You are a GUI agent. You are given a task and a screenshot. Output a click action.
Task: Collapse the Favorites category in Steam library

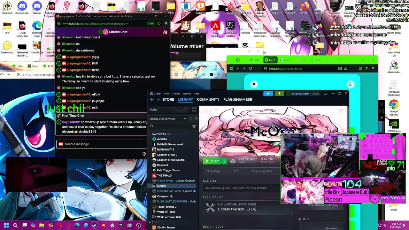pyautogui.click(x=150, y=134)
